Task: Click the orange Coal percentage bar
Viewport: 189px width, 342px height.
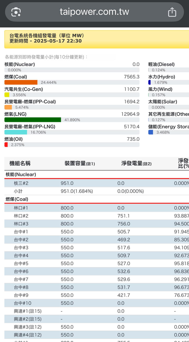Action: click(21, 82)
